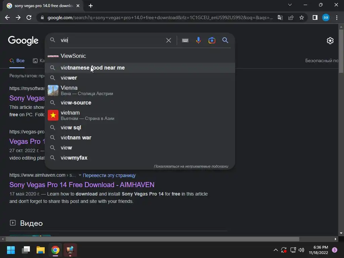Open the monitor app in the taskbar
Viewport: 344px width, 258px height.
(70, 250)
